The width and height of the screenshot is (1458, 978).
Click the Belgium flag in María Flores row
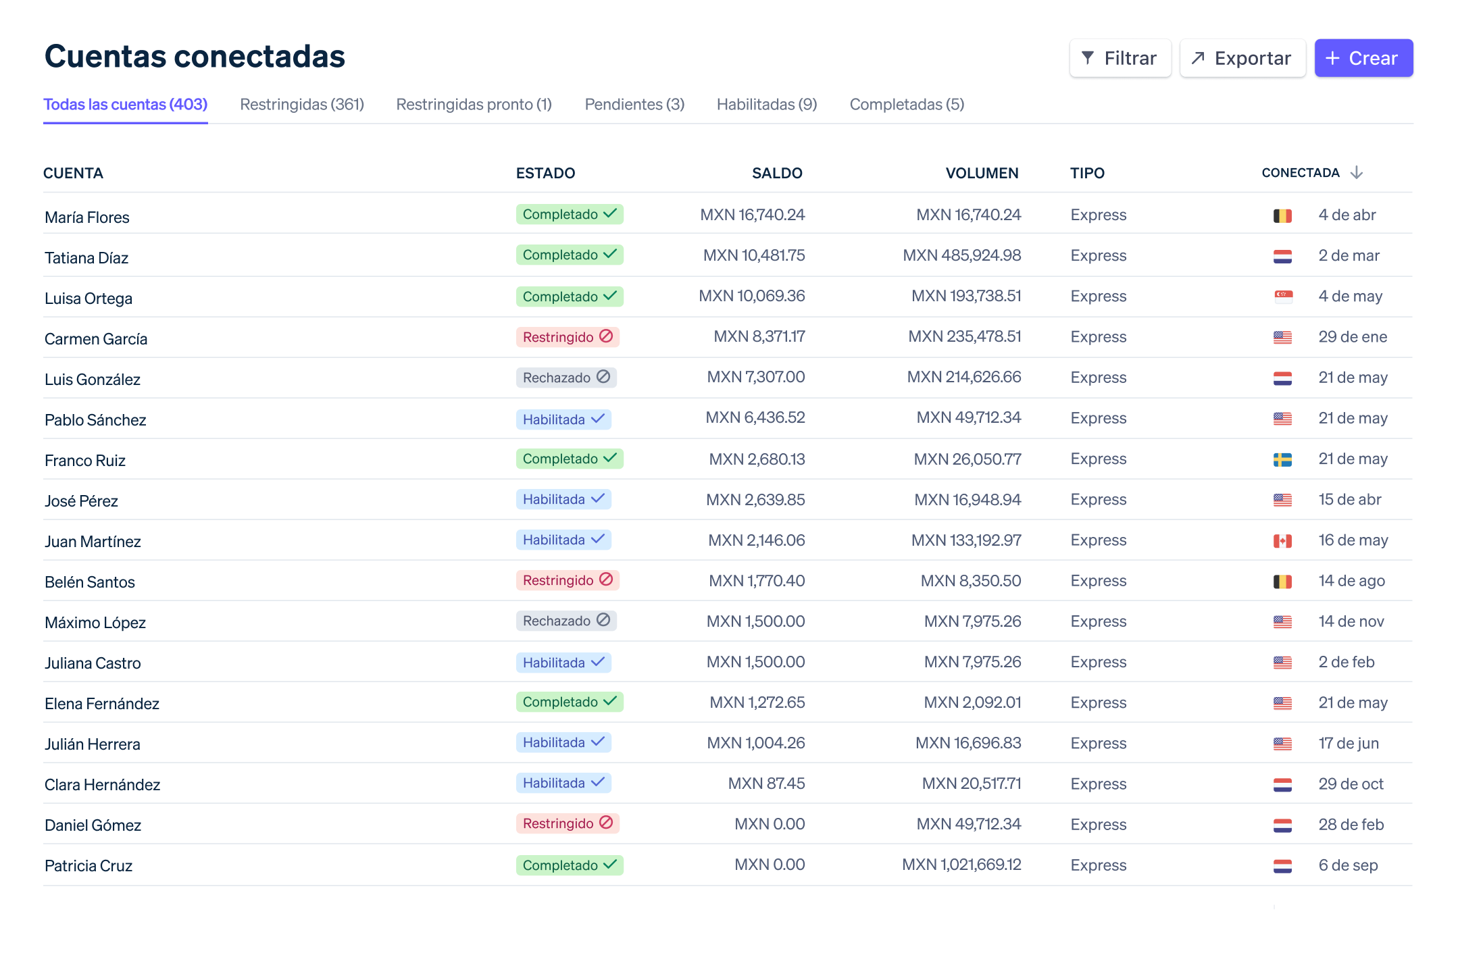click(x=1282, y=215)
